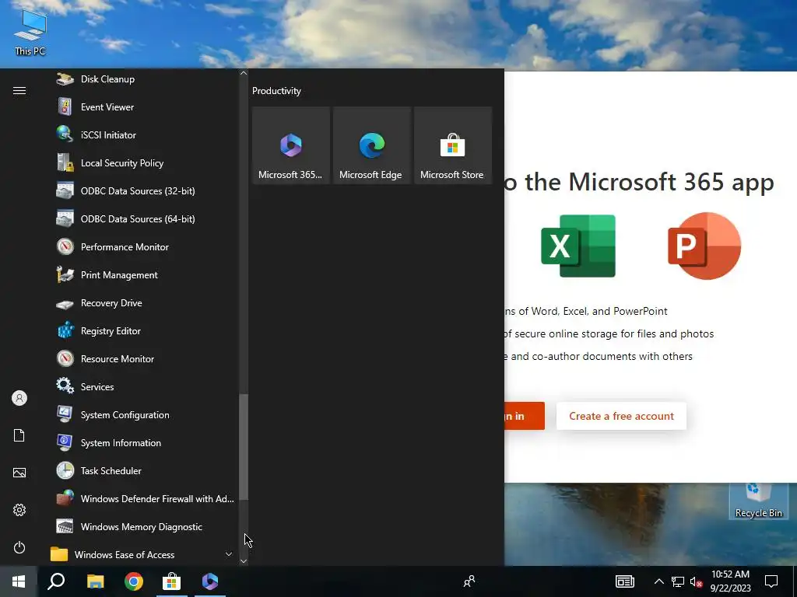Launch System Information
Viewport: 797px width, 597px height.
(x=142, y=442)
